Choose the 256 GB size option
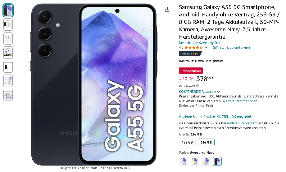286x172 pixels. click(206, 142)
